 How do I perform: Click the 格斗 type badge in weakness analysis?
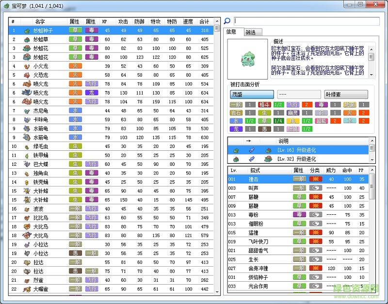point(264,105)
